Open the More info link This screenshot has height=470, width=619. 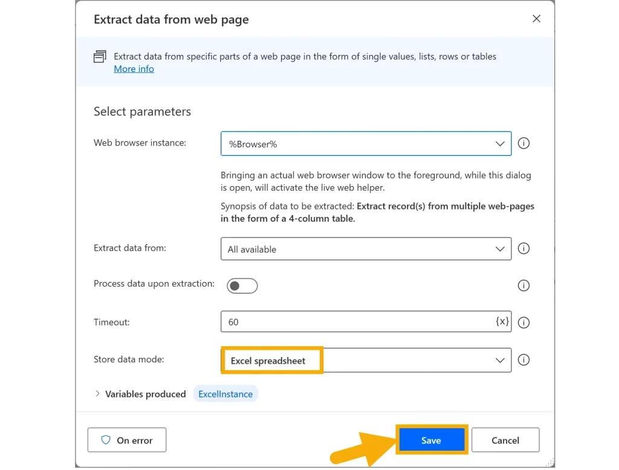134,69
